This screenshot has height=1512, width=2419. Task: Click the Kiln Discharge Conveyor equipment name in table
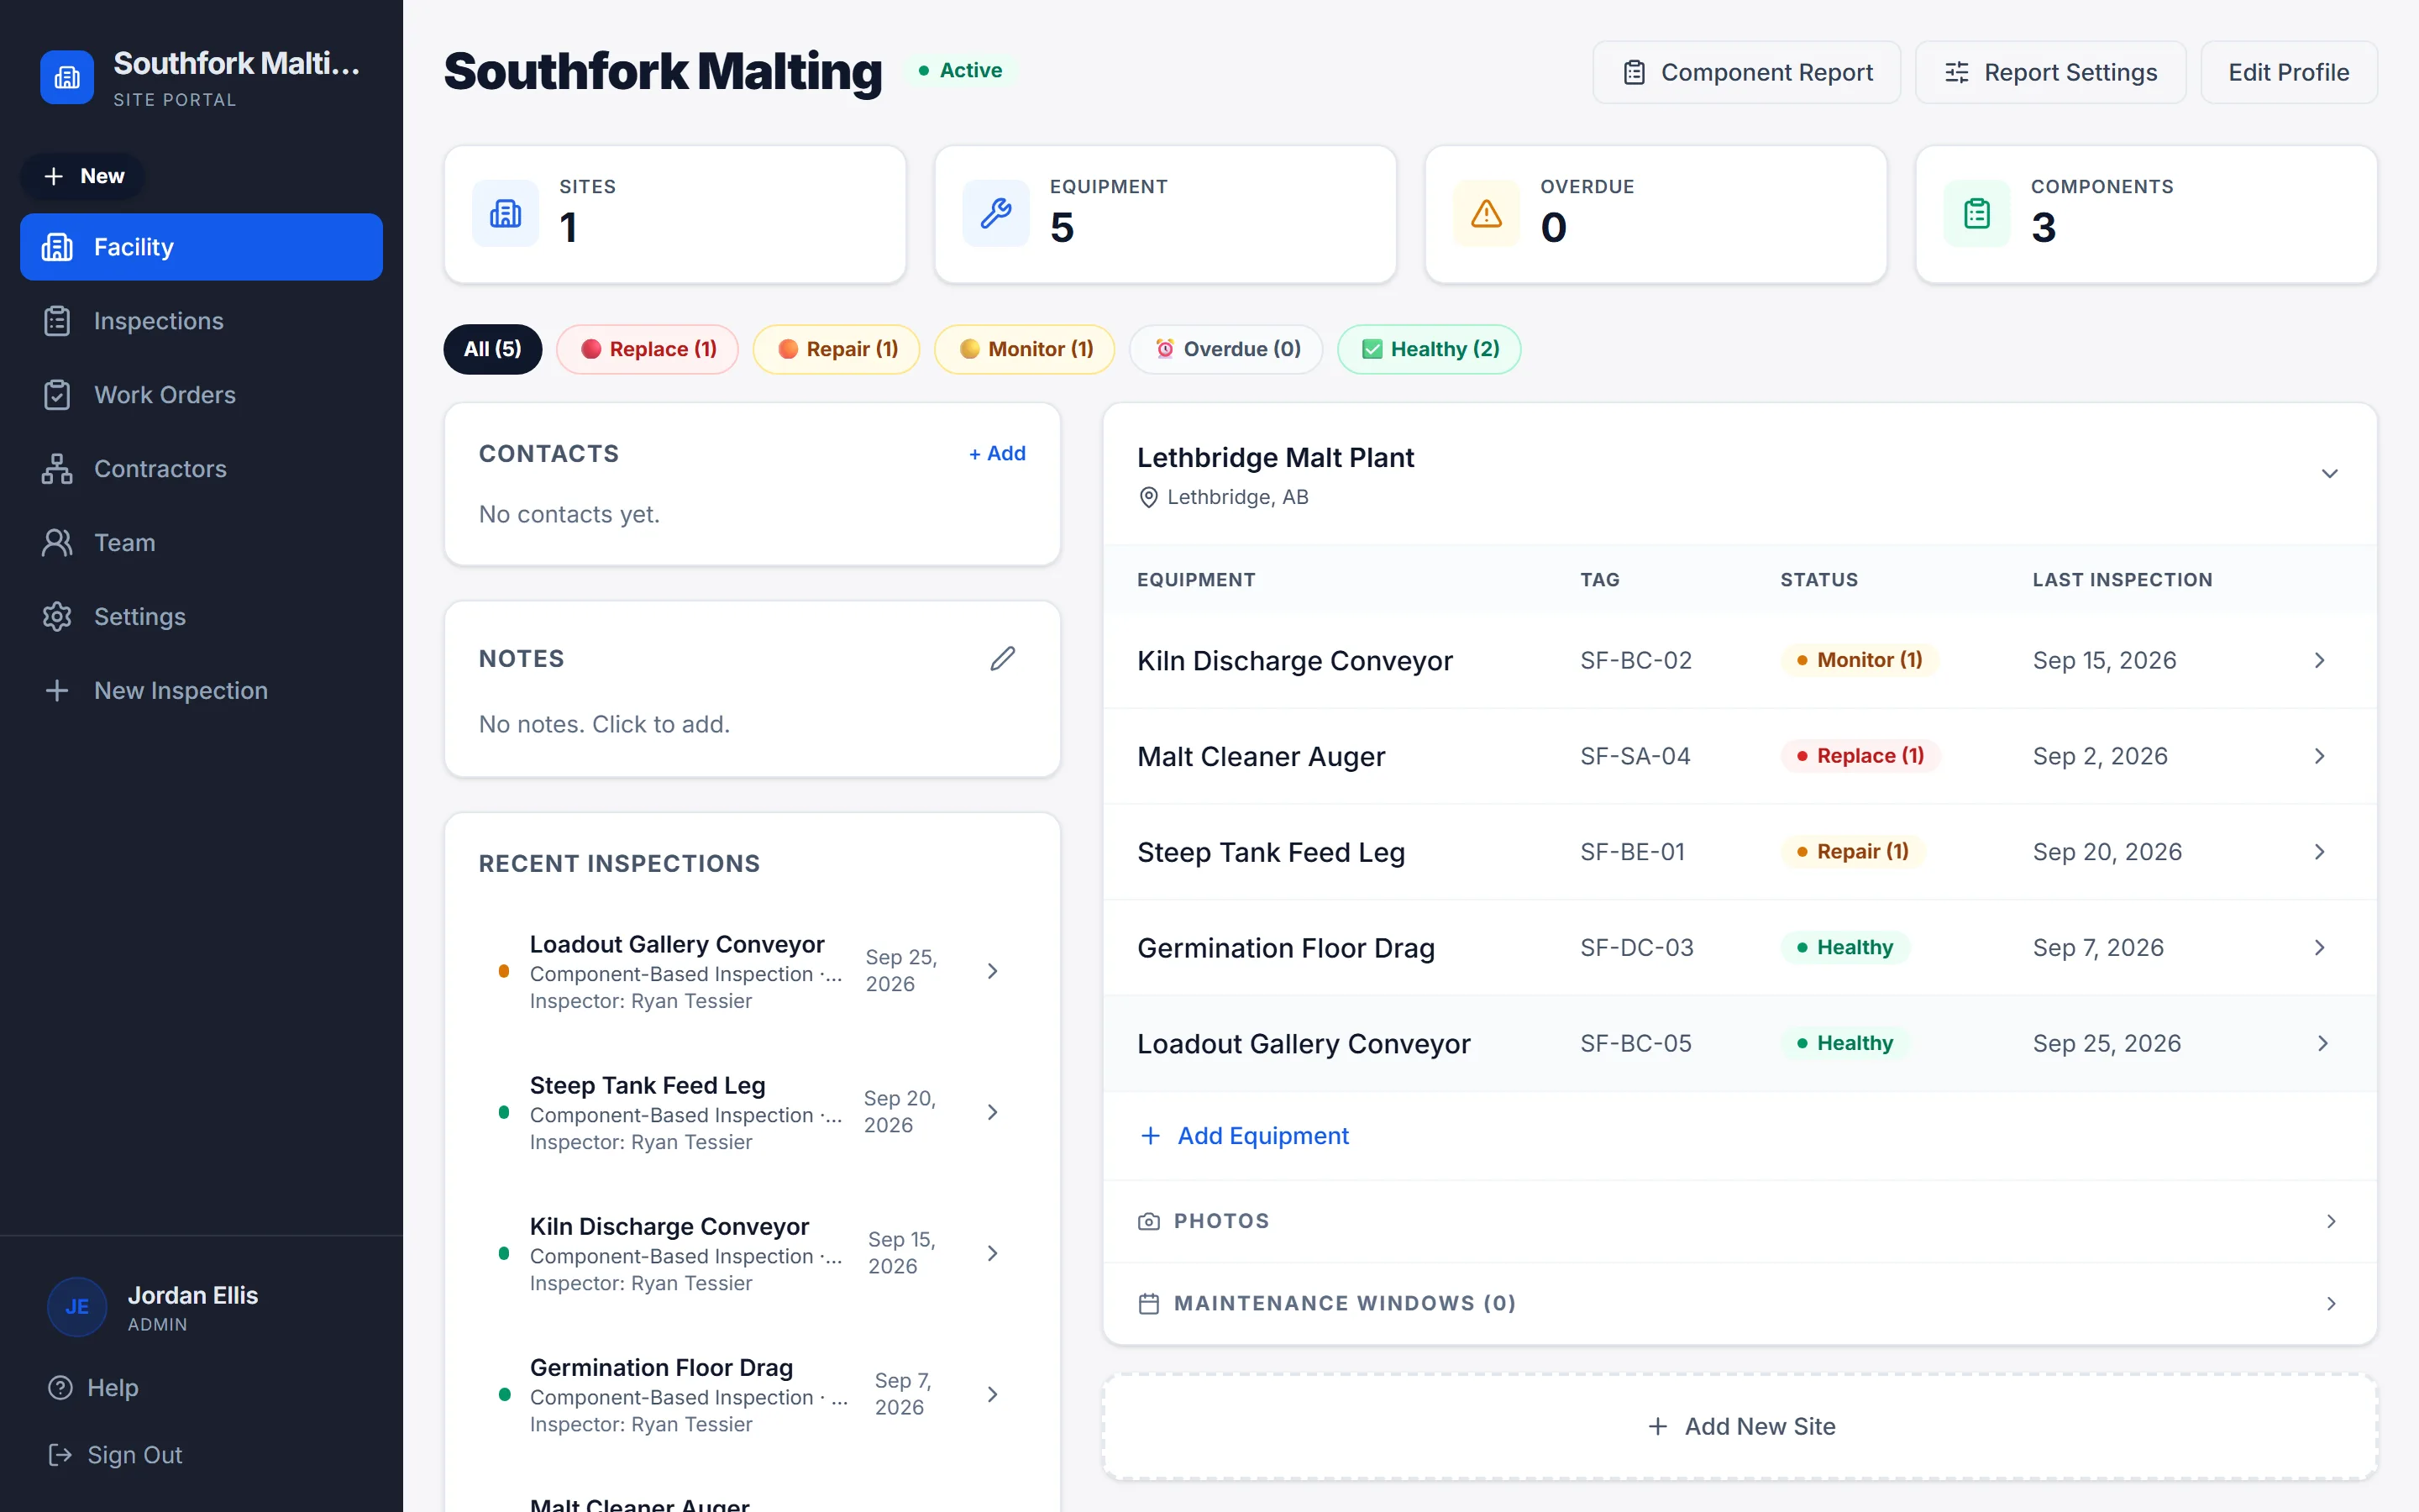[x=1294, y=660]
